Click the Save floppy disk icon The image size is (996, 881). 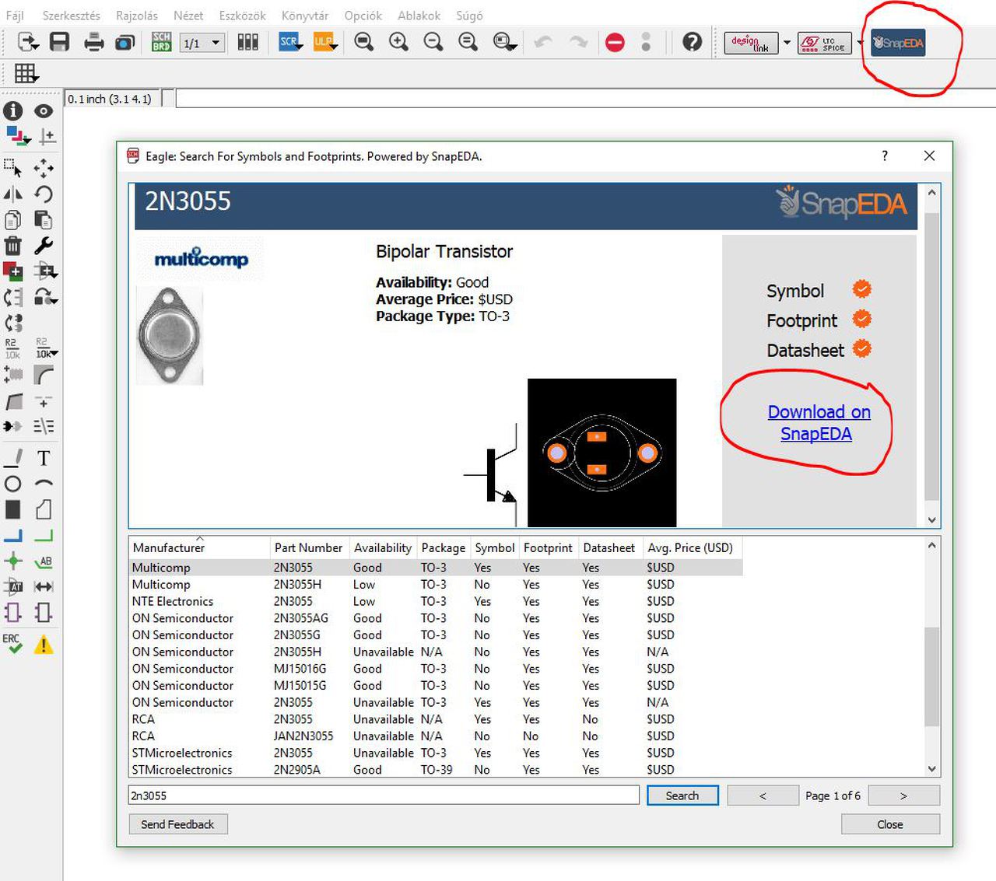[60, 42]
